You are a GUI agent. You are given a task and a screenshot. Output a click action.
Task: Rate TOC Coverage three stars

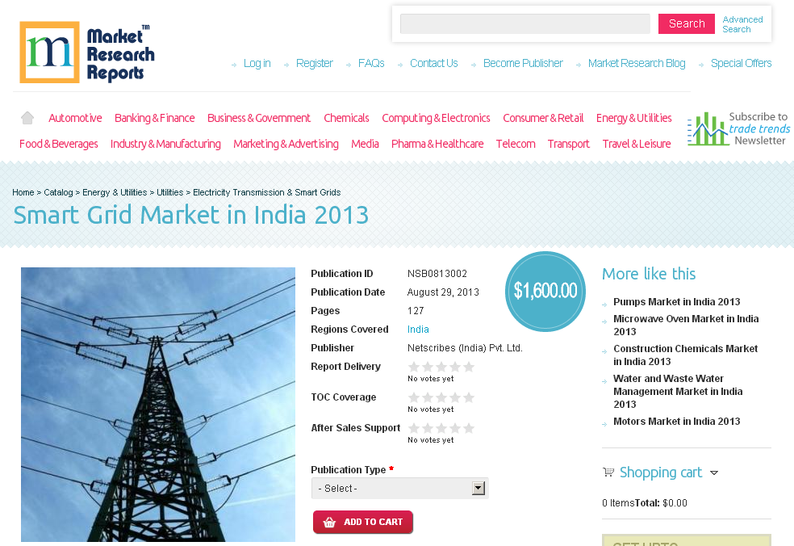pyautogui.click(x=441, y=397)
